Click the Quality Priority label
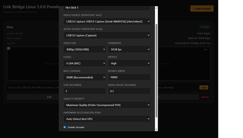243x138 pixels. coord(74,99)
